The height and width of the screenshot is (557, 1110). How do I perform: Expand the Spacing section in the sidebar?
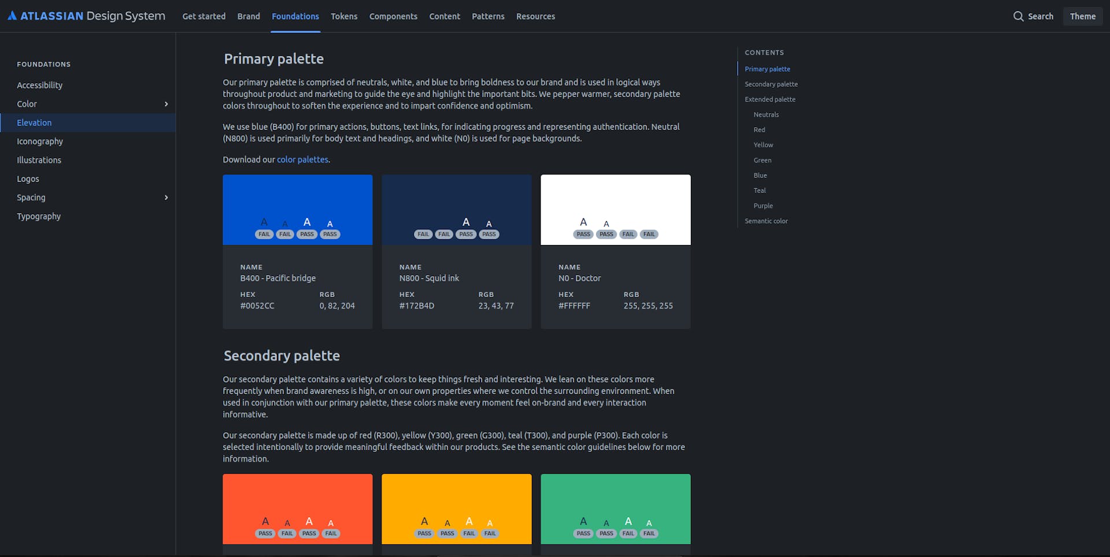pyautogui.click(x=166, y=197)
